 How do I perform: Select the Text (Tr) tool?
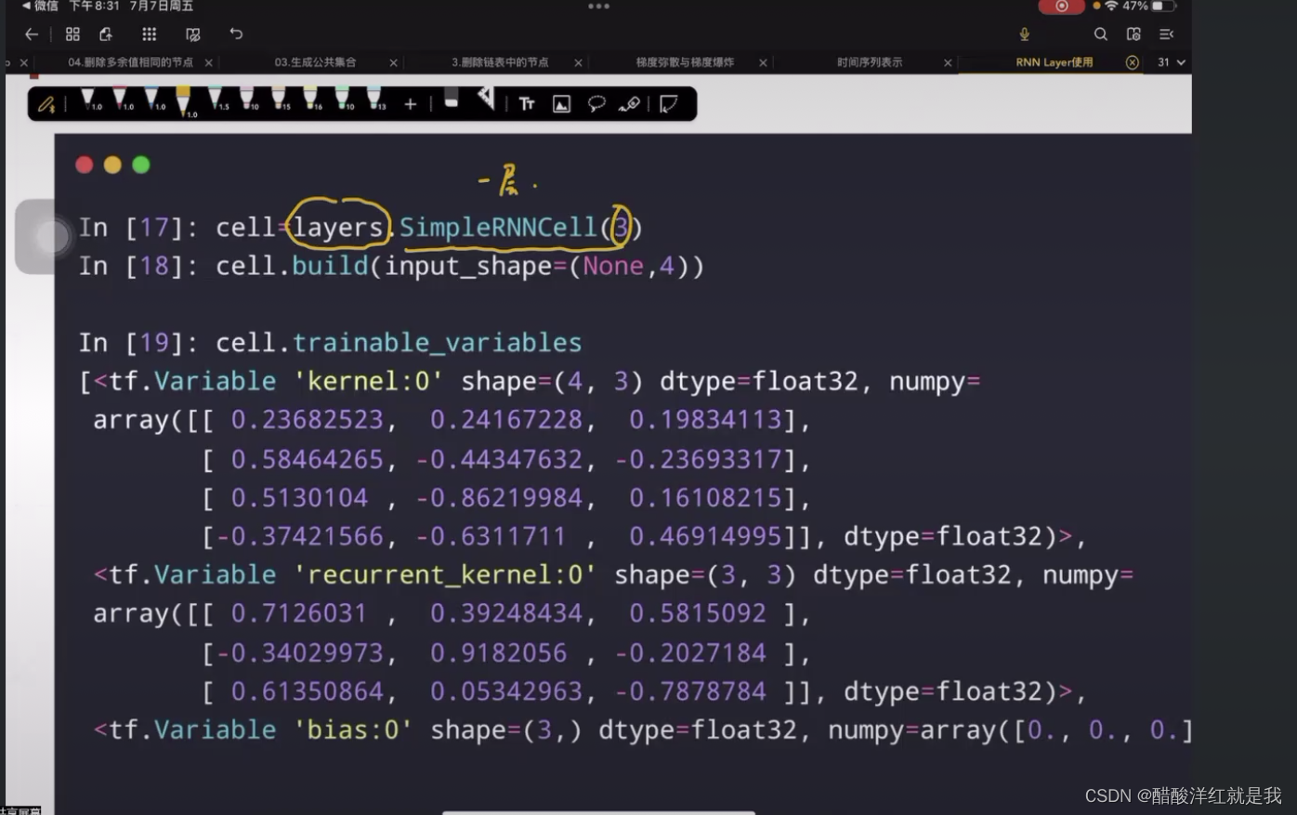pos(527,104)
